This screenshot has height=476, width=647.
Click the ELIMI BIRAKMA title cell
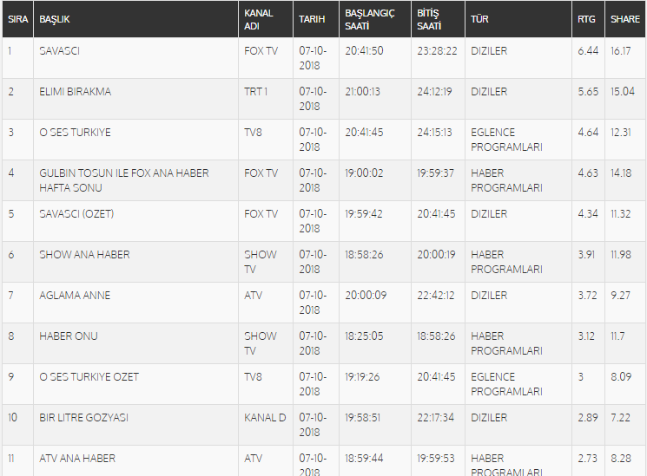pyautogui.click(x=76, y=92)
